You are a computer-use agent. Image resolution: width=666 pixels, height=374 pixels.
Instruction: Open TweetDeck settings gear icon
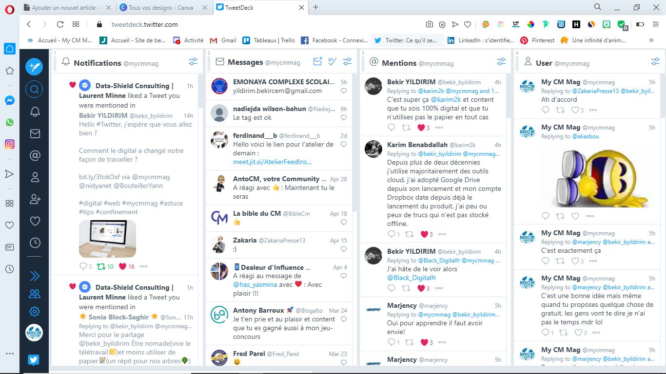click(x=35, y=312)
